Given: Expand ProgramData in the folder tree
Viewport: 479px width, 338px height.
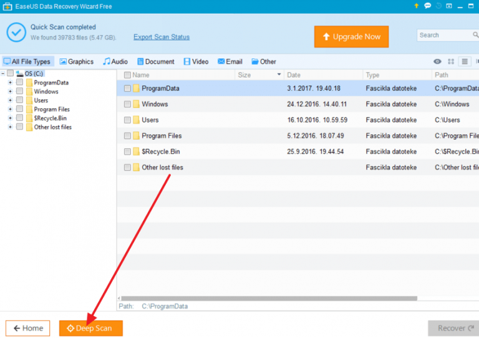Looking at the screenshot, I should (10, 82).
